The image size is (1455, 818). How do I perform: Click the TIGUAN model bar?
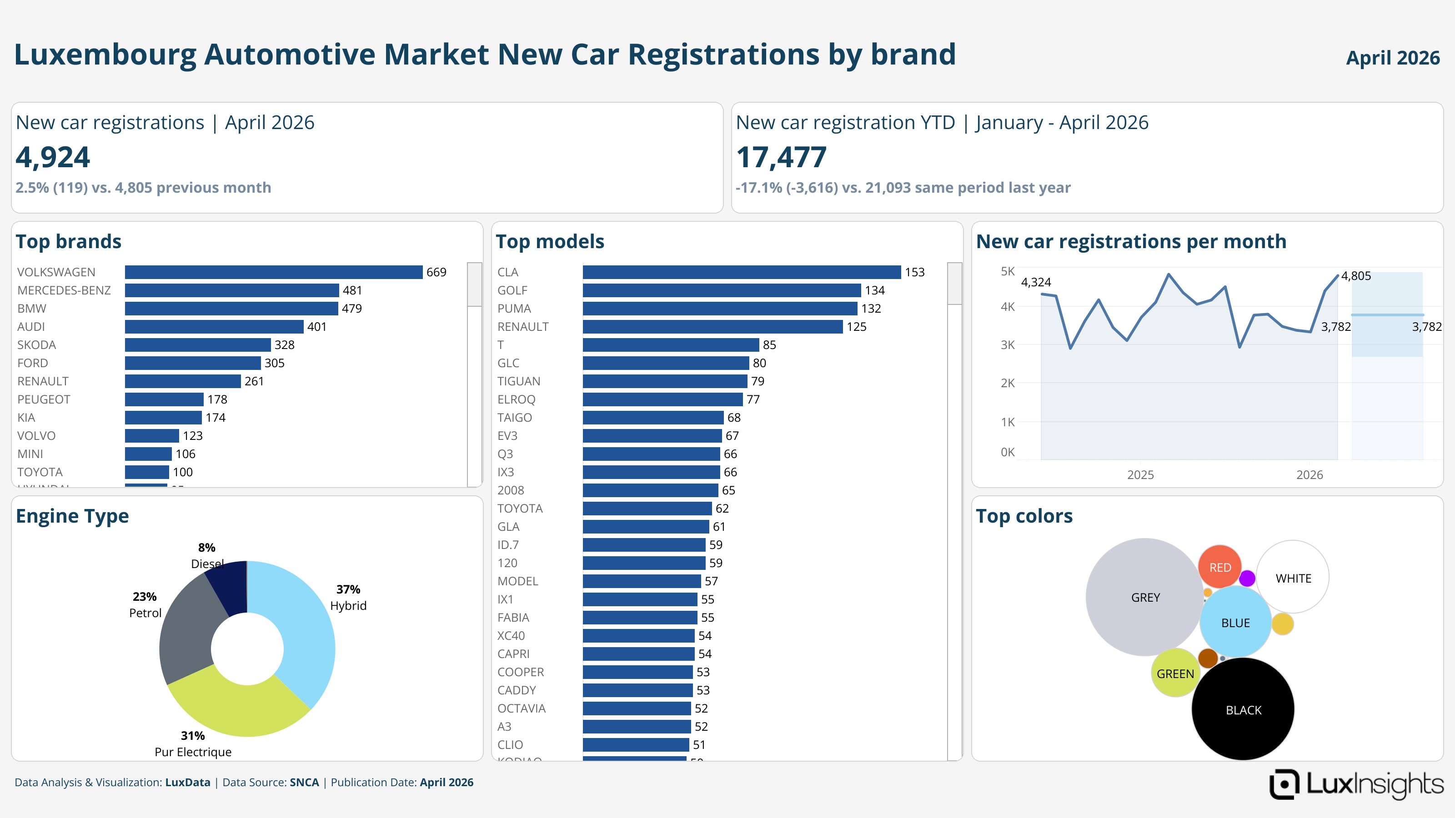665,381
